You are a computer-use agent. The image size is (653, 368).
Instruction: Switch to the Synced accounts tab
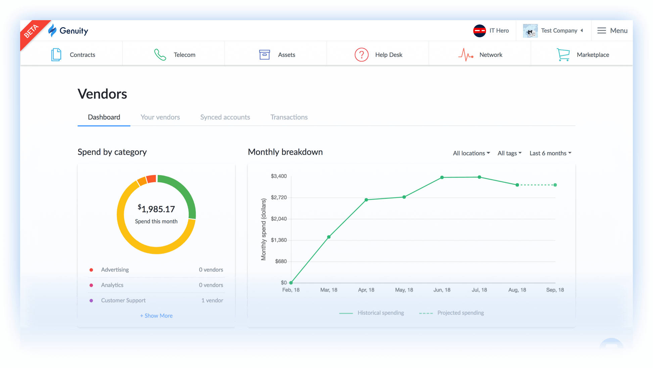point(225,117)
